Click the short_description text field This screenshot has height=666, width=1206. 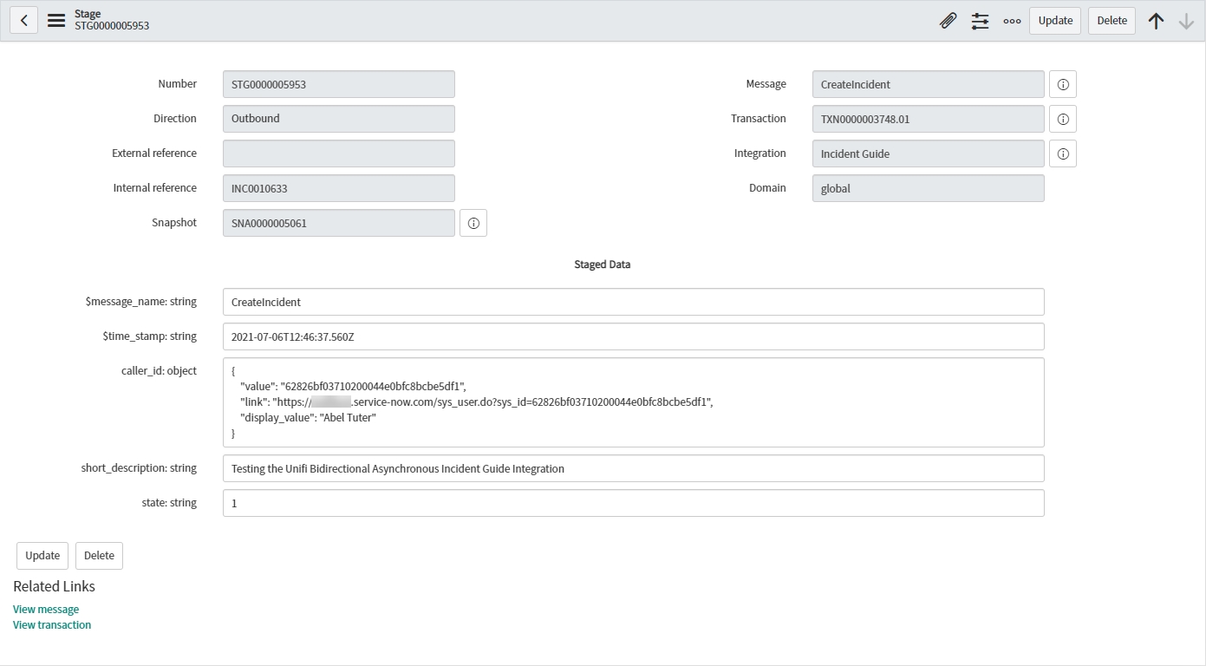633,468
